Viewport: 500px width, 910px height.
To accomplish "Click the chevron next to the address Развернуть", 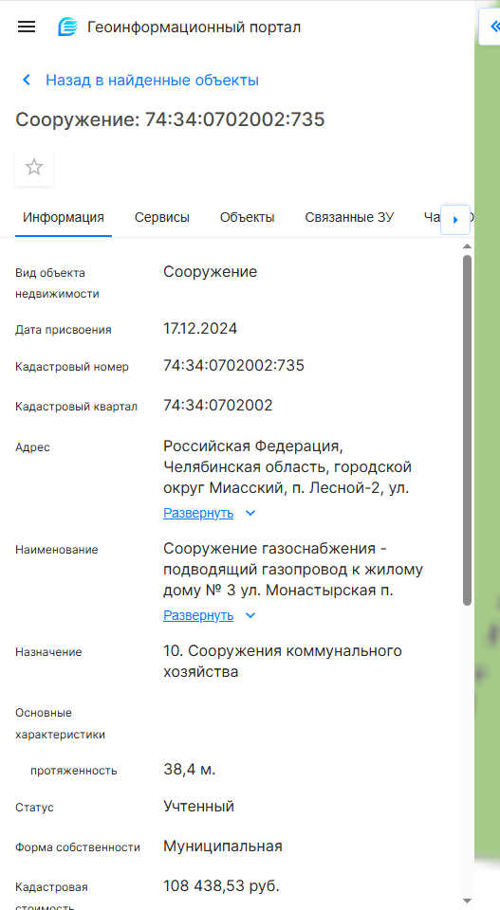I will pos(250,513).
